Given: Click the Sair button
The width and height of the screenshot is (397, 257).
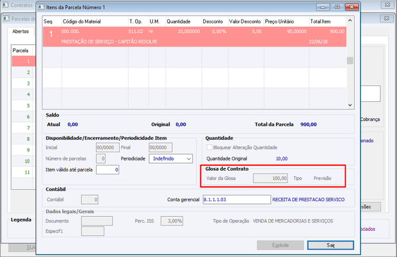Looking at the screenshot, I should point(330,245).
